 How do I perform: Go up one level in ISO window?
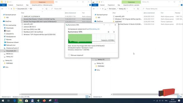click(11, 9)
